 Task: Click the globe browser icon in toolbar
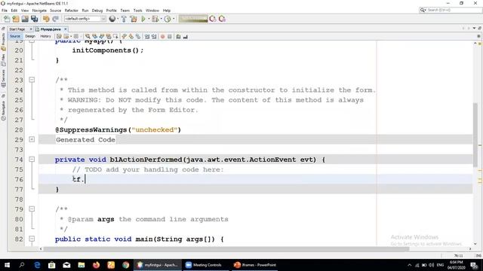coord(112,19)
